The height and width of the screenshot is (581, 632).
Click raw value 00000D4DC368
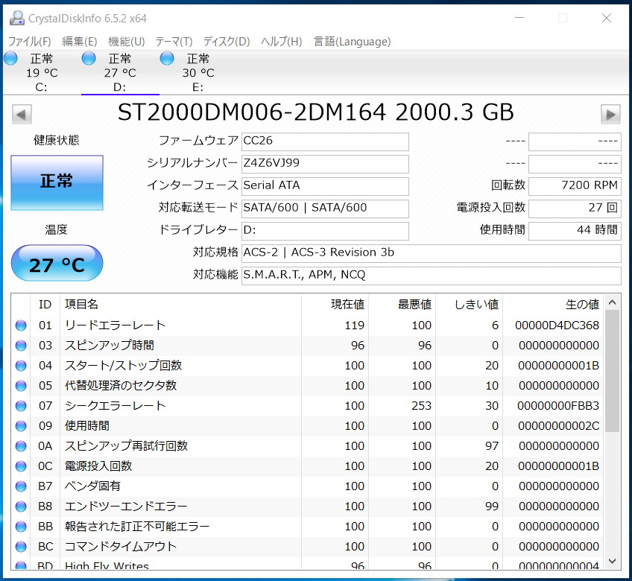557,326
